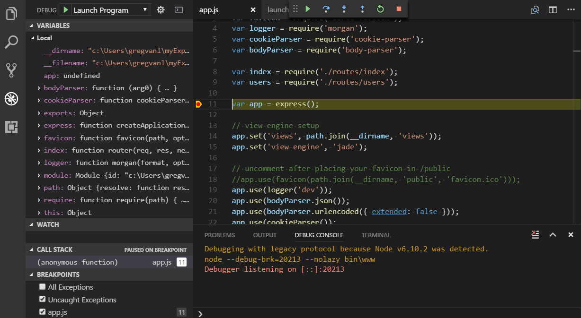The image size is (581, 318).
Task: Switch to the app.js editor tab
Action: tap(228, 10)
